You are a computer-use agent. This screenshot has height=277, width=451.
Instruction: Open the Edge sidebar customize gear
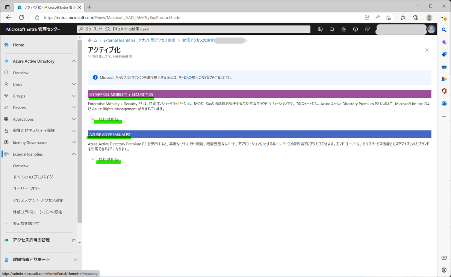(x=444, y=270)
